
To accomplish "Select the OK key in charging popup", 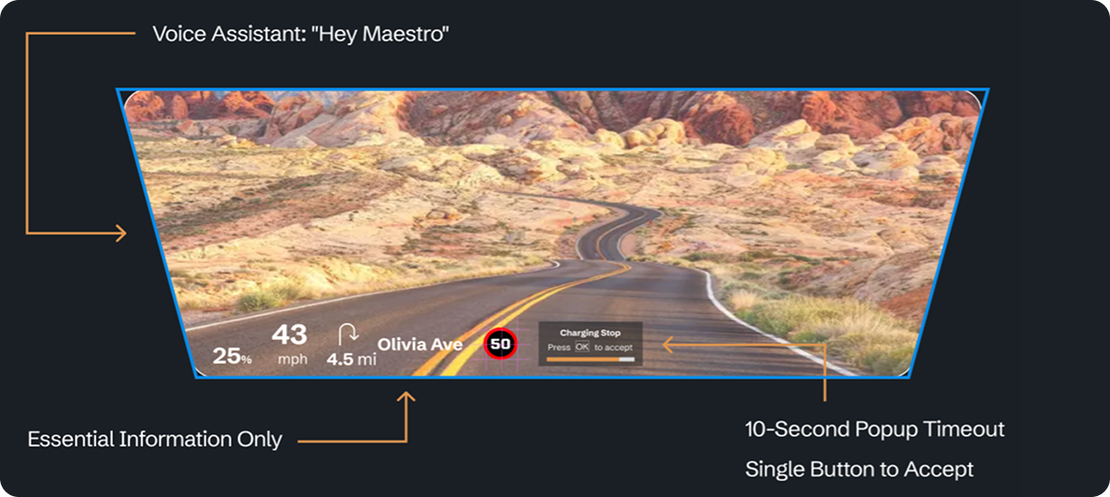I will [581, 347].
